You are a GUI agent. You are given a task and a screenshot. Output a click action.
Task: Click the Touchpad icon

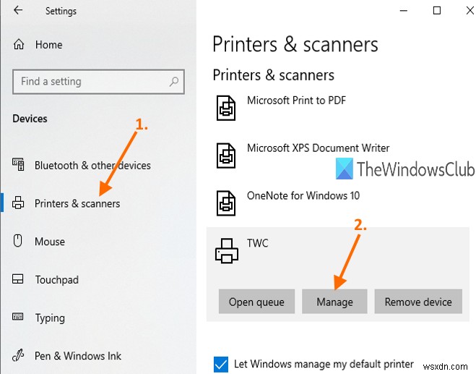(x=17, y=279)
